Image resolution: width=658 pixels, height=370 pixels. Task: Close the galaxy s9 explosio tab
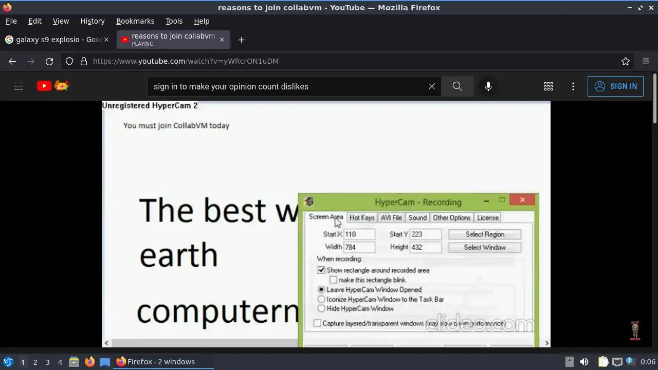coord(106,40)
